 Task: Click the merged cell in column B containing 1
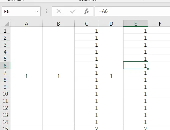point(58,76)
